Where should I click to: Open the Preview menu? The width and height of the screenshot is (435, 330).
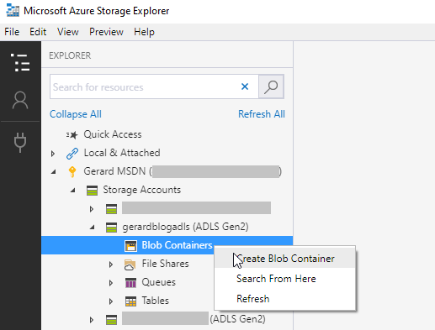106,32
